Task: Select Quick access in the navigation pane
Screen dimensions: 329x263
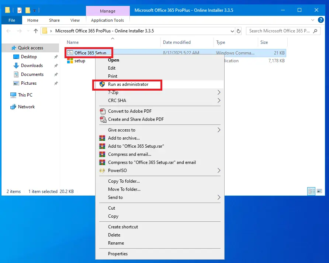Action: (30, 48)
